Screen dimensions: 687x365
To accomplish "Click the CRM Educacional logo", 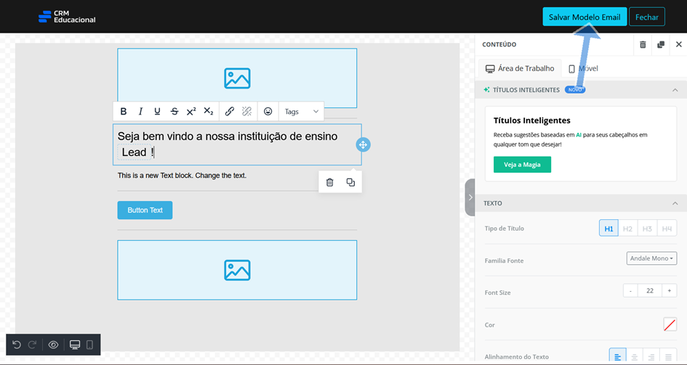I will click(x=67, y=17).
